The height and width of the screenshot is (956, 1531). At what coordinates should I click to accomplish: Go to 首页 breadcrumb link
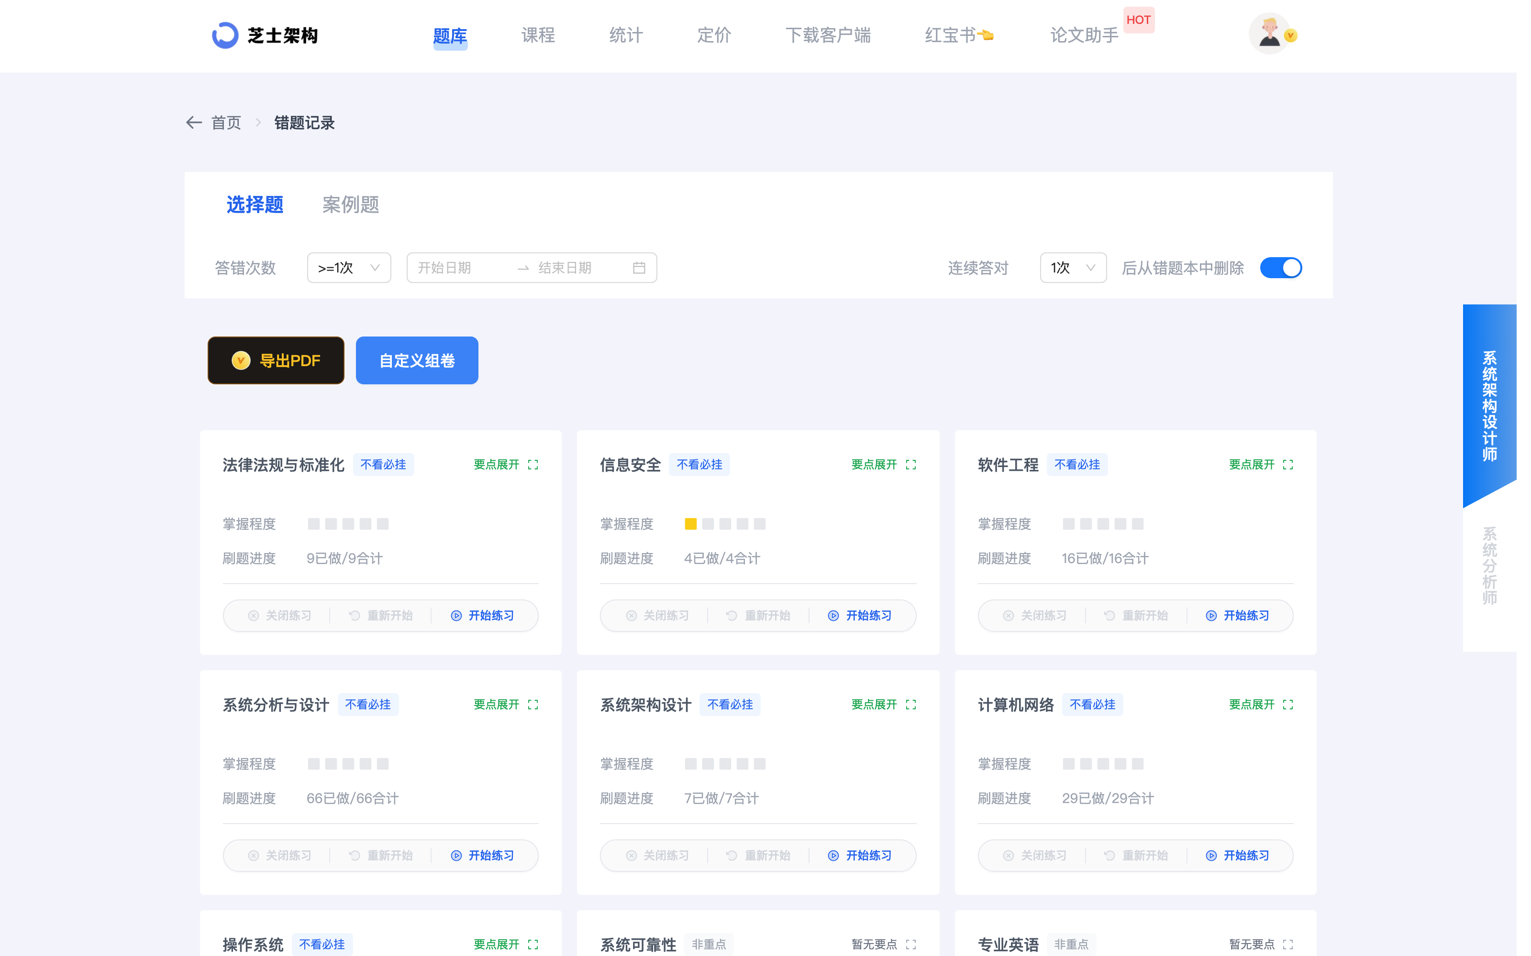[226, 123]
